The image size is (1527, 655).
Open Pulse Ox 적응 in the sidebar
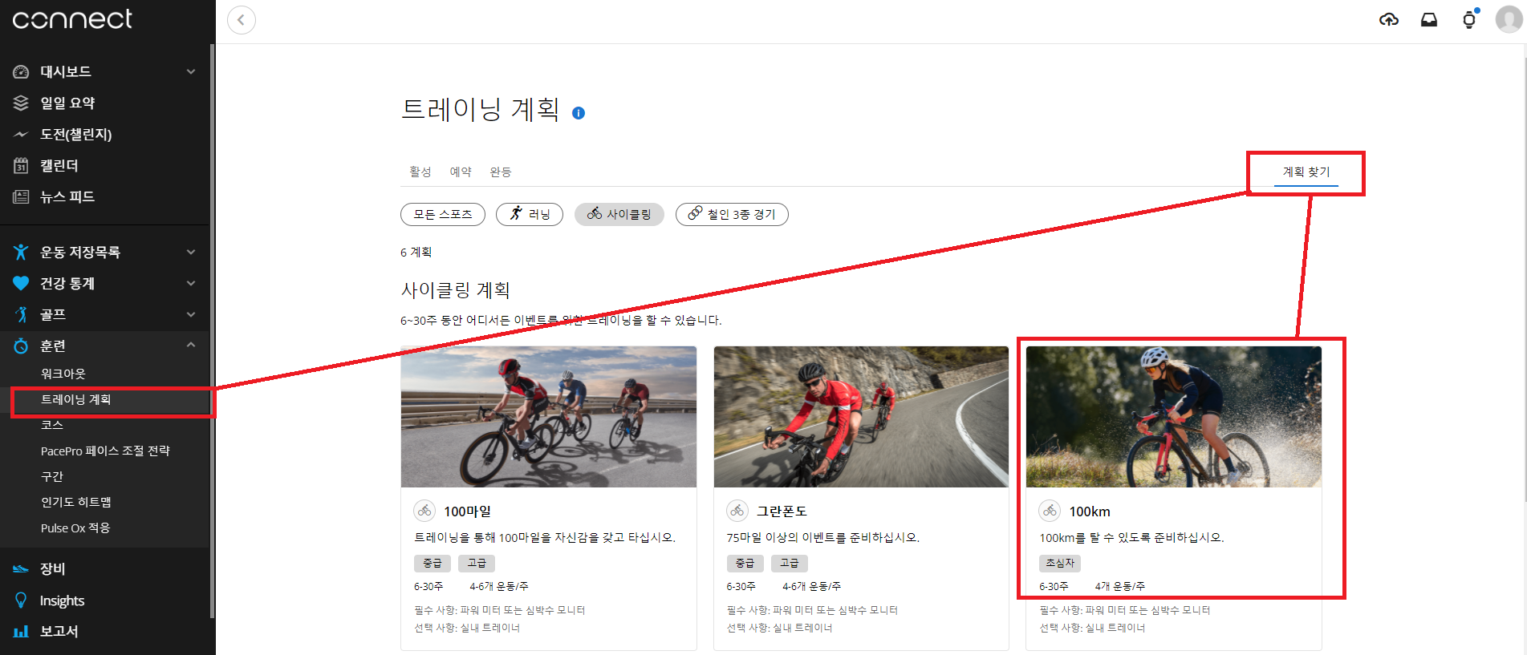(75, 528)
